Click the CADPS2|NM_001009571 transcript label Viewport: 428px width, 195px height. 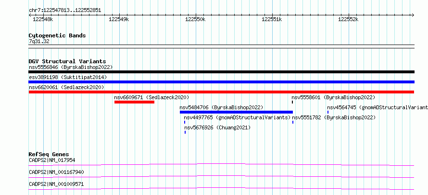point(56,184)
